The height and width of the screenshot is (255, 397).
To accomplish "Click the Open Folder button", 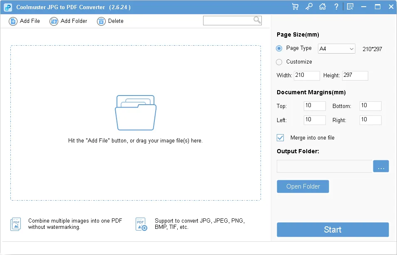I will click(x=303, y=186).
